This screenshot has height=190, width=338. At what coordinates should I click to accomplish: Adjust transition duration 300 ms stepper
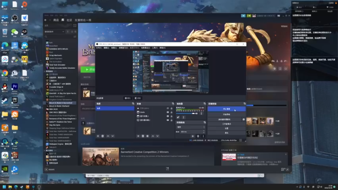(204, 132)
